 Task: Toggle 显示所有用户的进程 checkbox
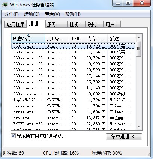coord(13,136)
